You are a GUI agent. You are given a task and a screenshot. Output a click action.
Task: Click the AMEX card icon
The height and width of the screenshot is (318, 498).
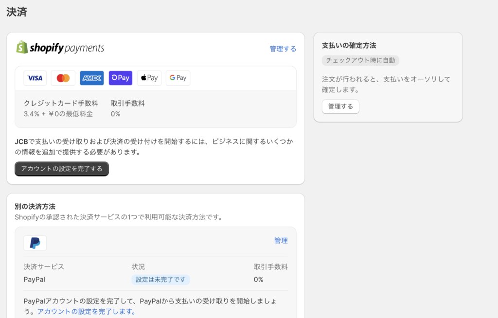pos(92,78)
